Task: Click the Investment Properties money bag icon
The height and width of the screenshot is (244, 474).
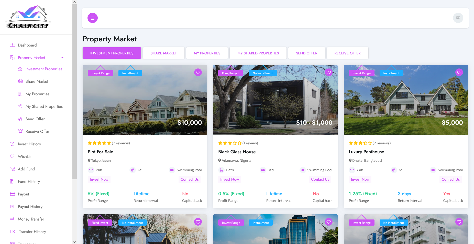Action: [20, 69]
